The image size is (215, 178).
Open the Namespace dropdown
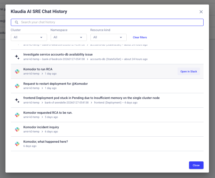(x=69, y=37)
